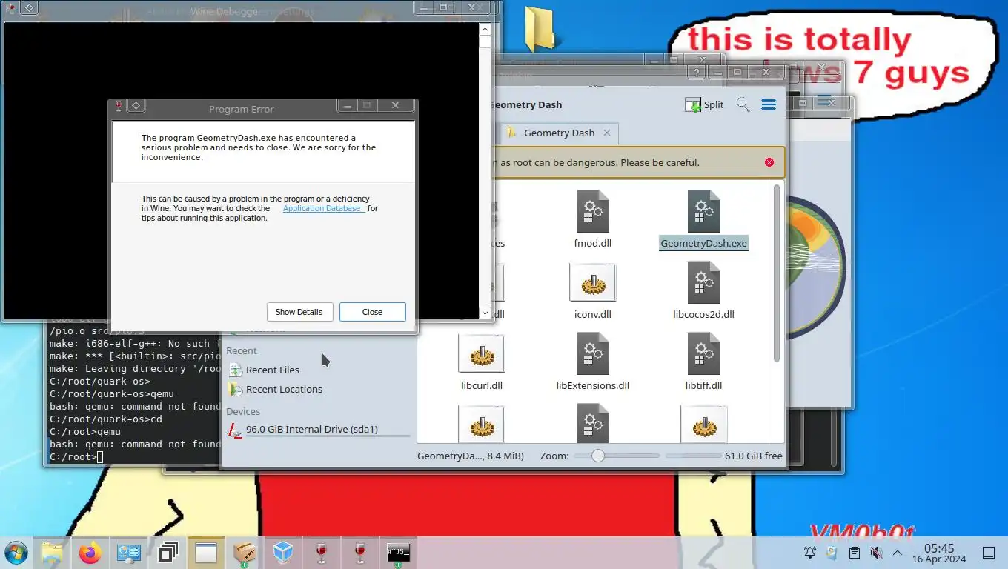This screenshot has height=569, width=1008.
Task: Close the Geometry Dash tab
Action: point(606,133)
